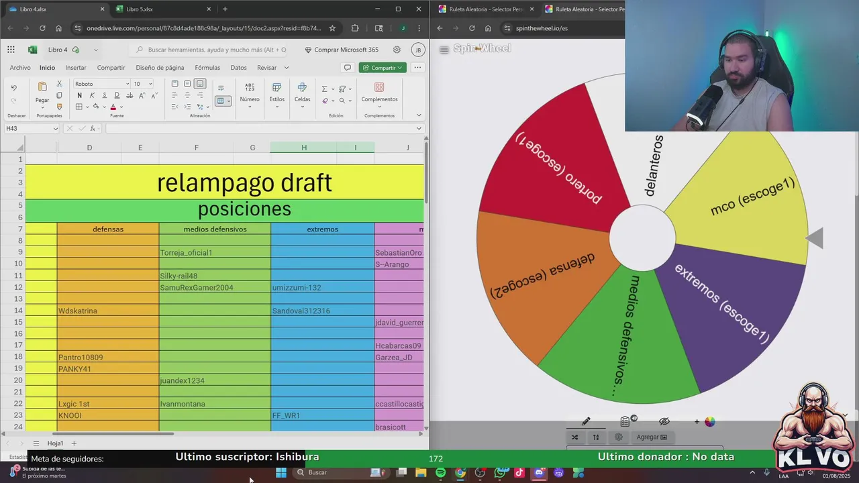Open the Celdas dropdown

tap(302, 93)
